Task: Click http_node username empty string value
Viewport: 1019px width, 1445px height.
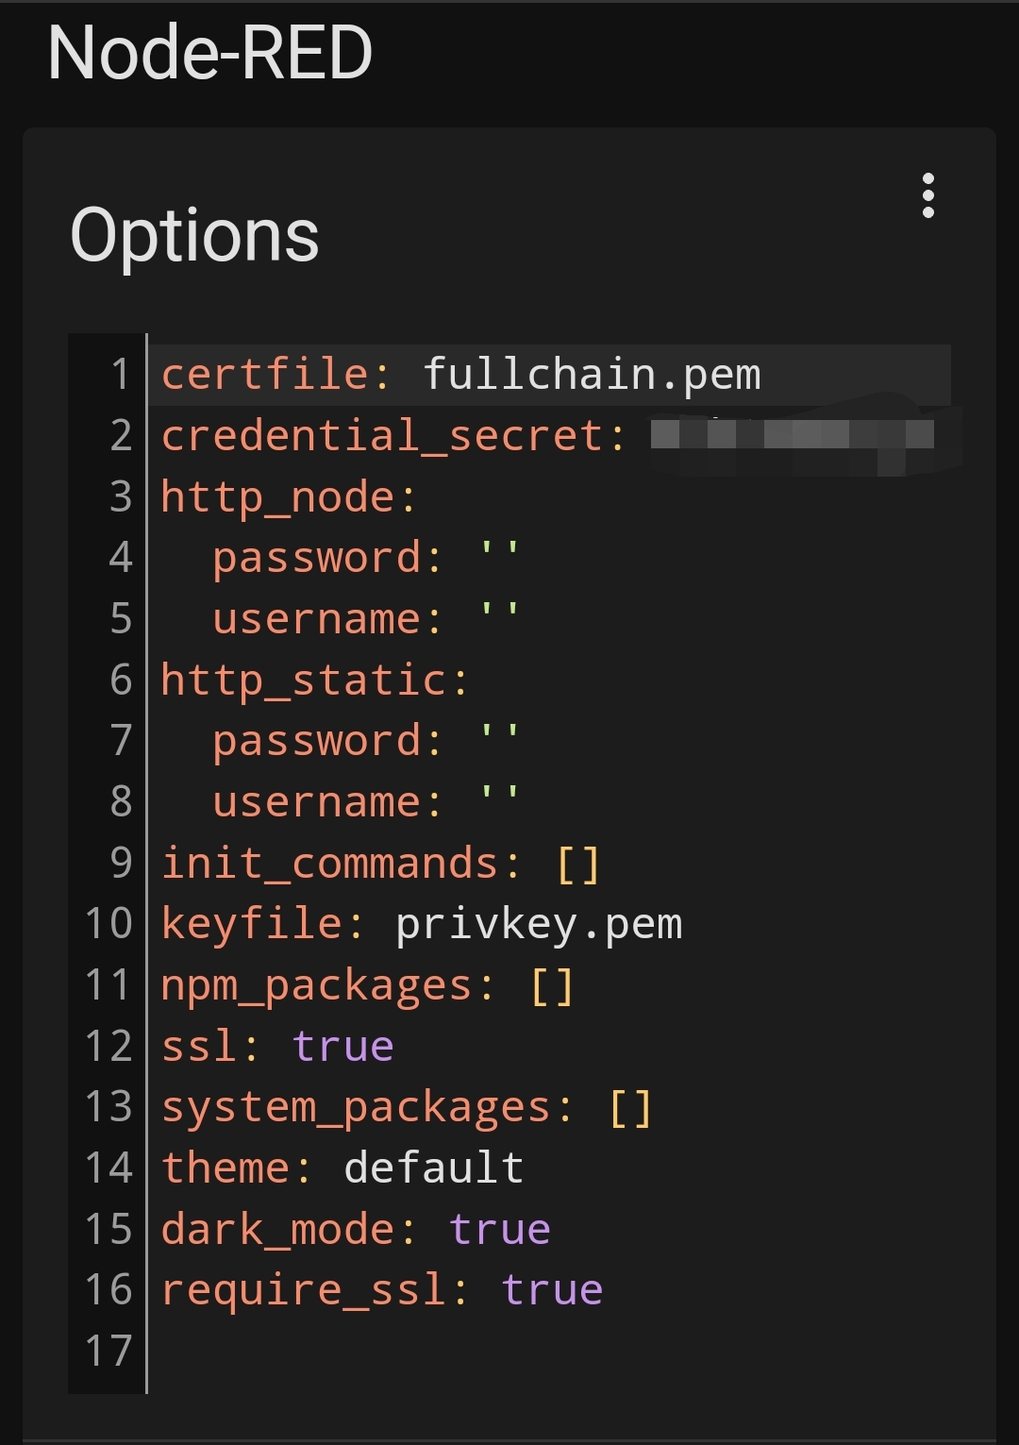Action: pos(499,618)
